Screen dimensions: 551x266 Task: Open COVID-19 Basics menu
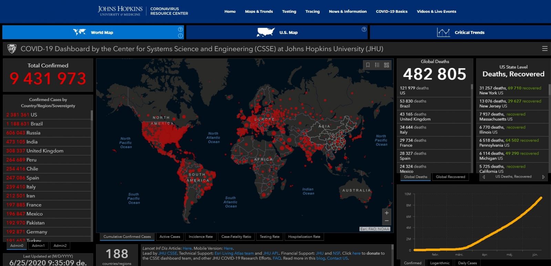[392, 11]
